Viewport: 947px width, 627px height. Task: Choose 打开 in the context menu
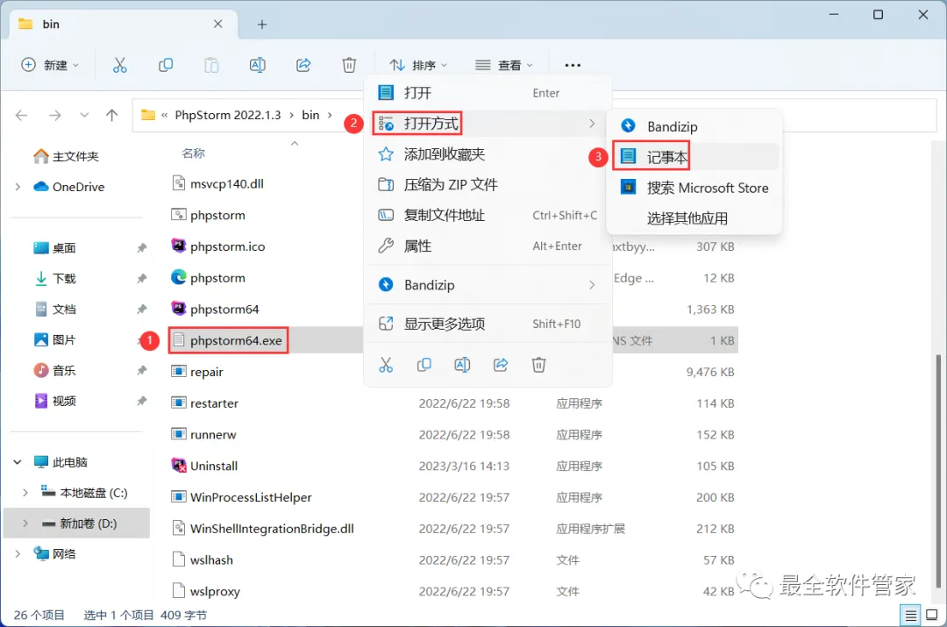pyautogui.click(x=488, y=93)
